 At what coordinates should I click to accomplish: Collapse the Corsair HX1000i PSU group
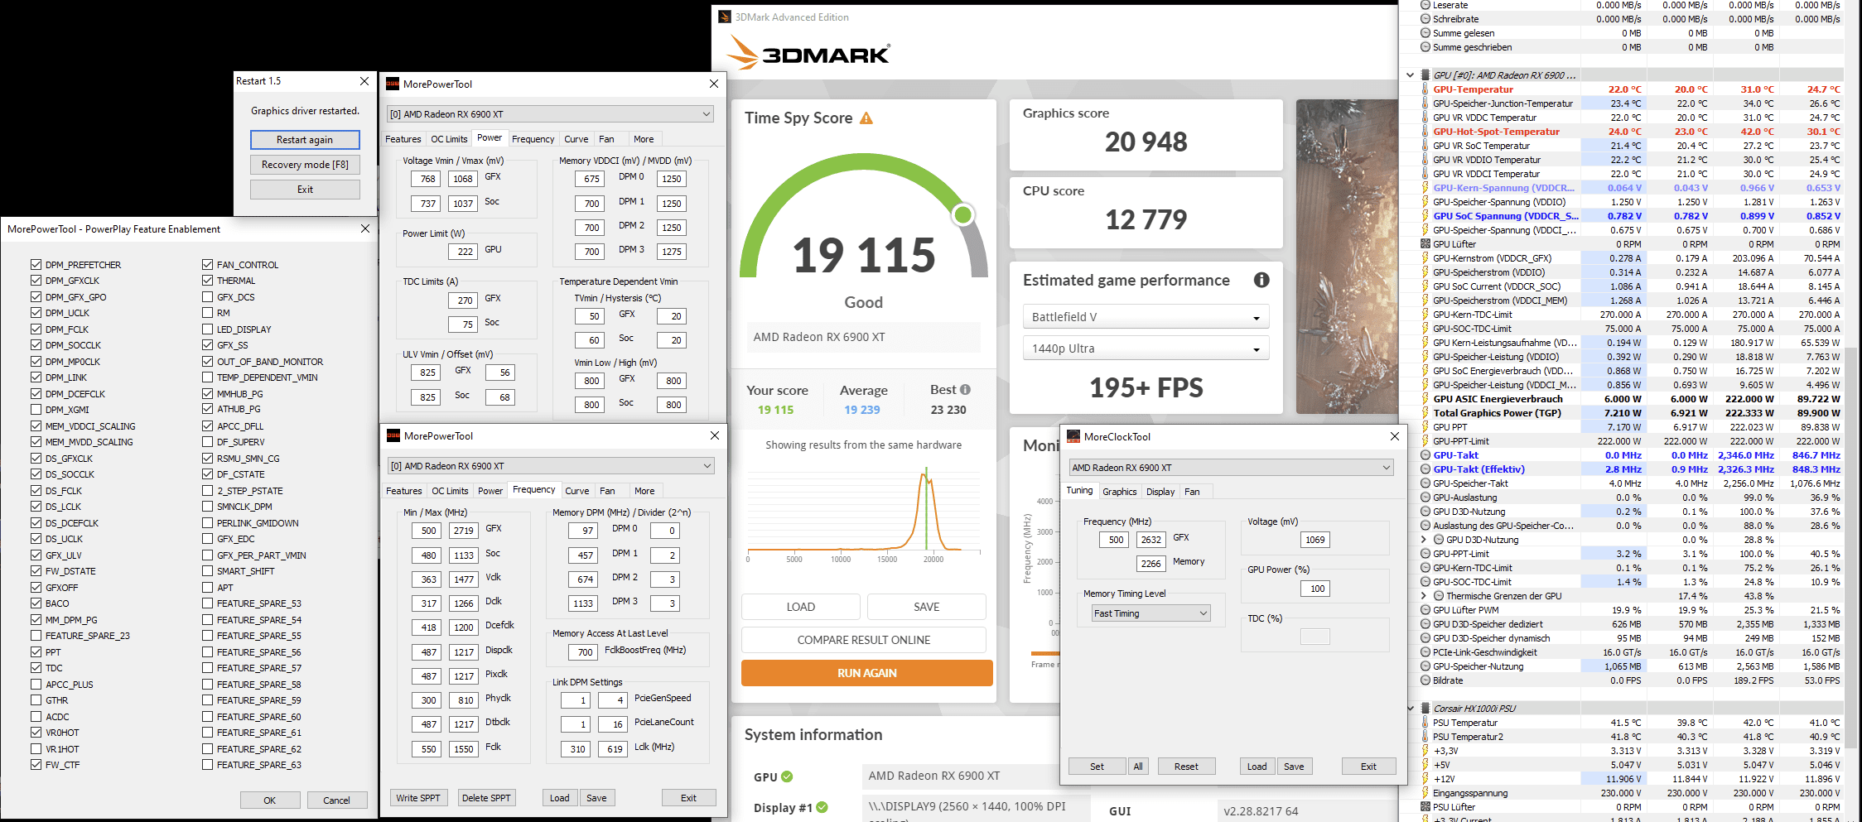coord(1411,709)
